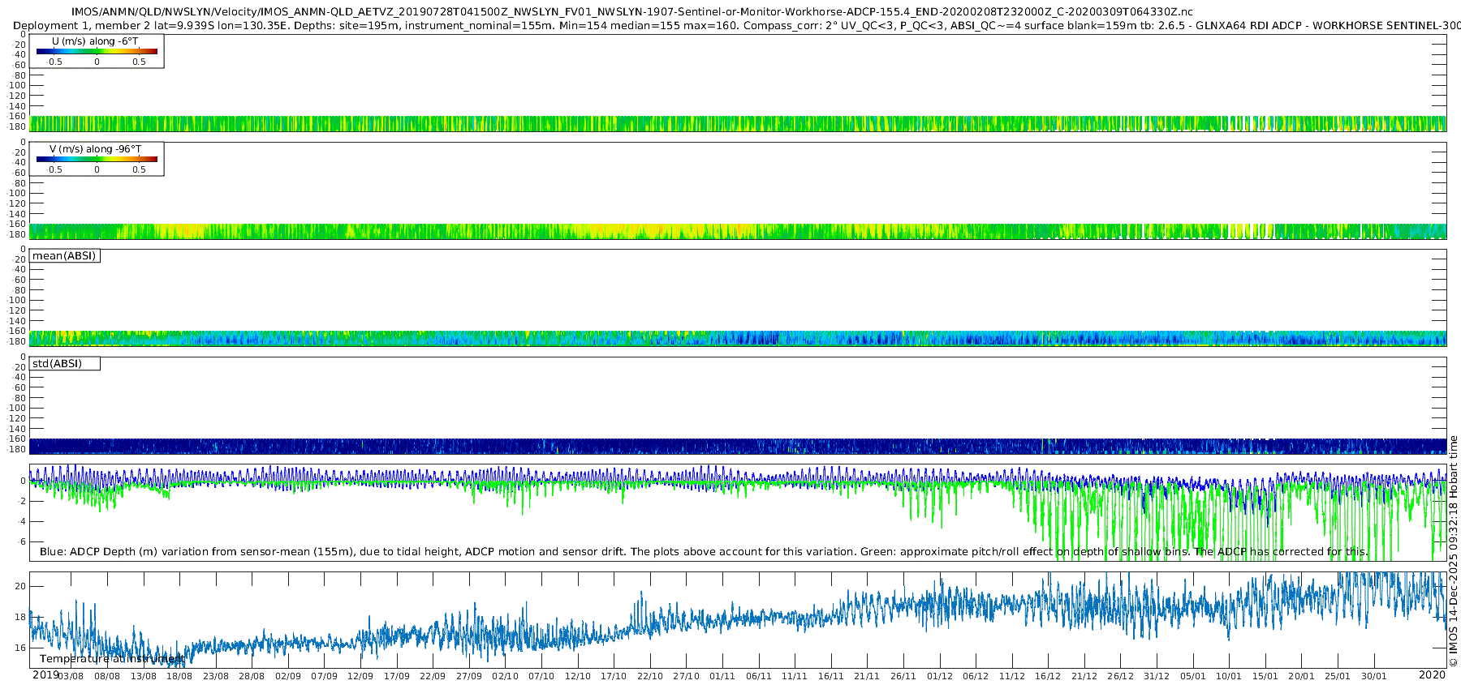Click the Temperature at instrument label
This screenshot has height=689, width=1461.
[x=111, y=659]
